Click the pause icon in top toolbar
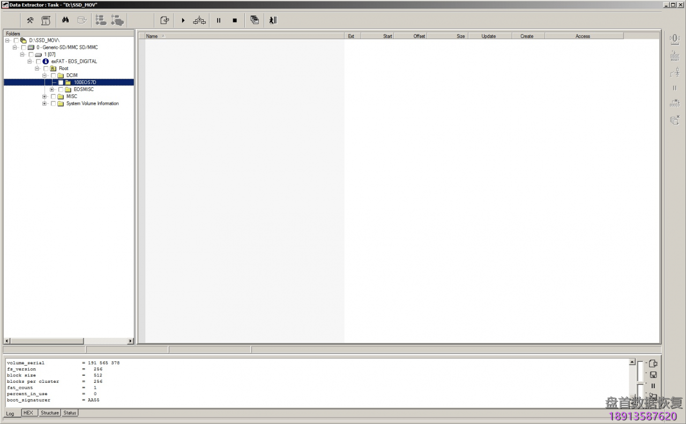 (x=219, y=20)
